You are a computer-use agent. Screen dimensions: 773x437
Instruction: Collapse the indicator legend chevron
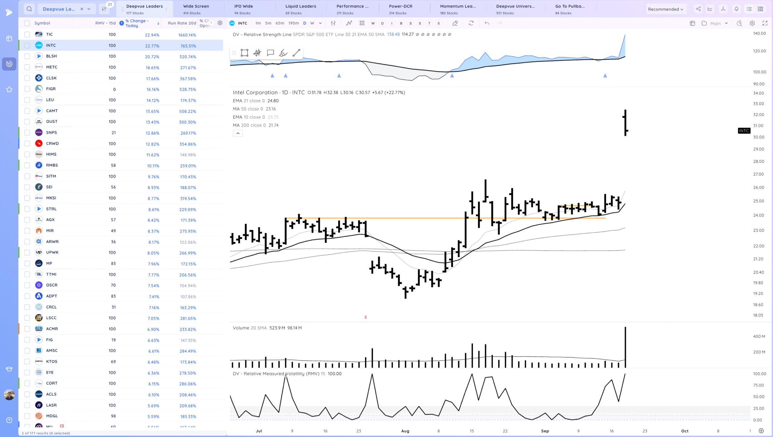[x=238, y=133]
